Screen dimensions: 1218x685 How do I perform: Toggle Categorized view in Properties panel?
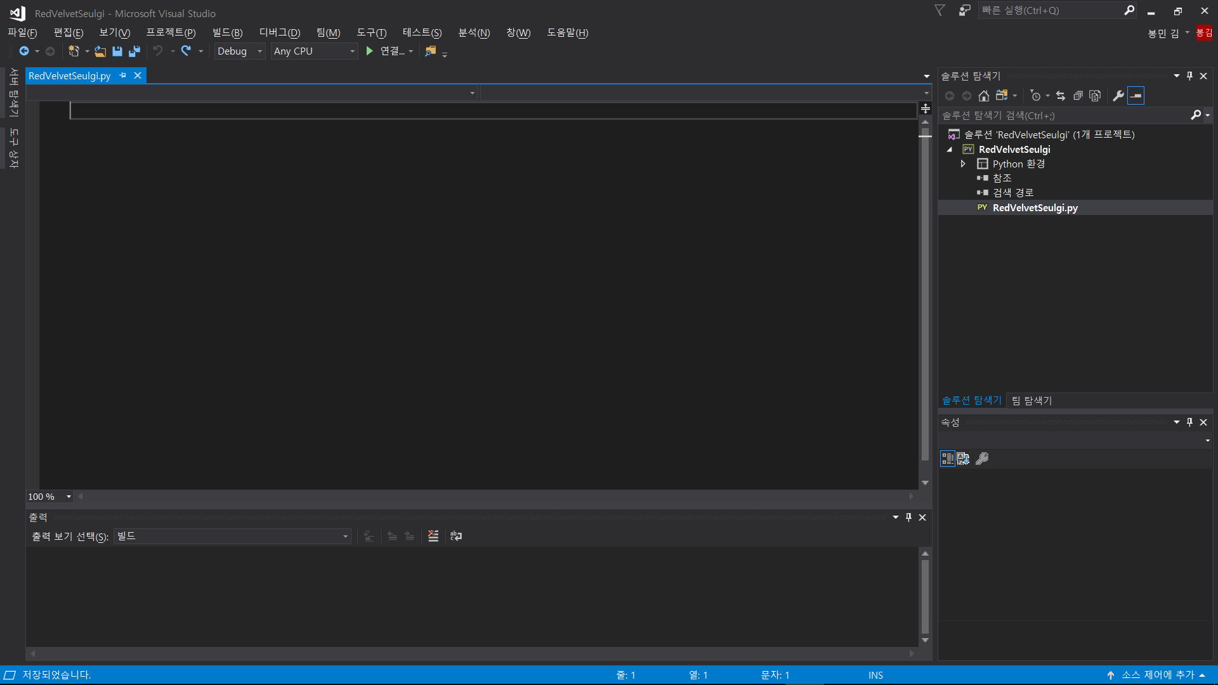pos(948,459)
